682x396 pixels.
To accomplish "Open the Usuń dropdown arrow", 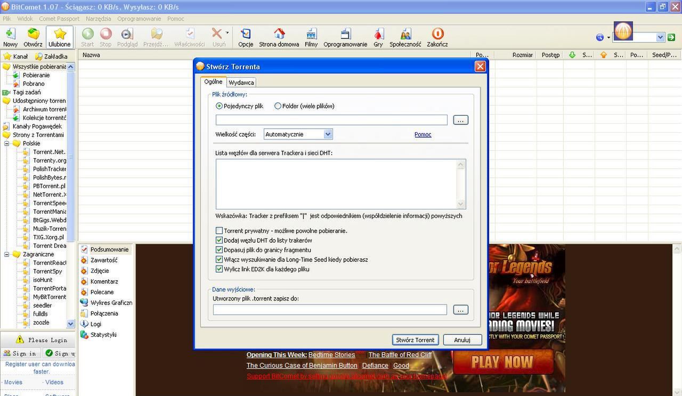I will [228, 33].
